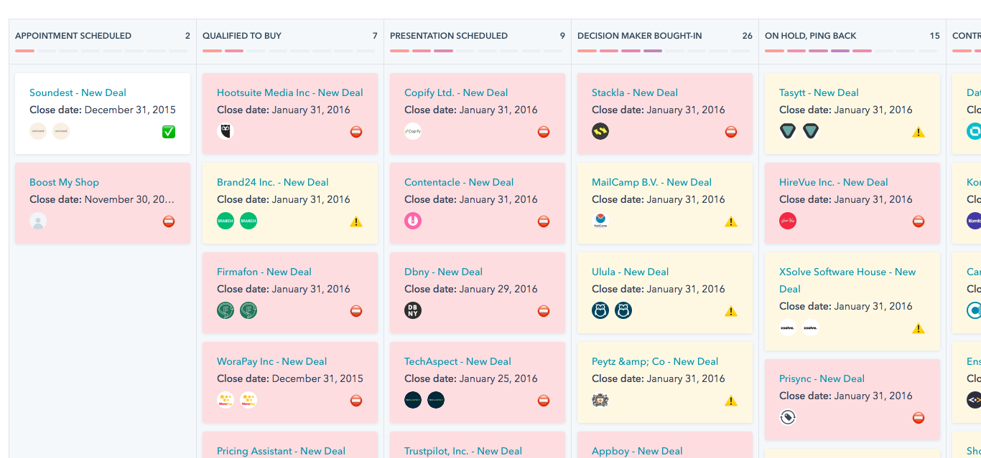Open XSolve Software House - New Deal

click(x=847, y=272)
